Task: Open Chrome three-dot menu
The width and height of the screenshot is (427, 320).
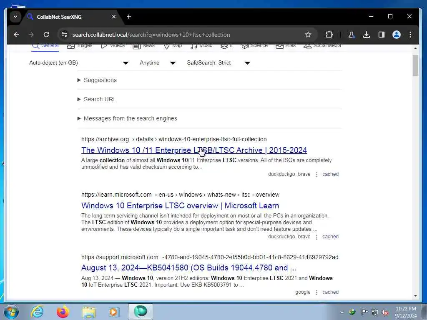Action: pos(410,35)
